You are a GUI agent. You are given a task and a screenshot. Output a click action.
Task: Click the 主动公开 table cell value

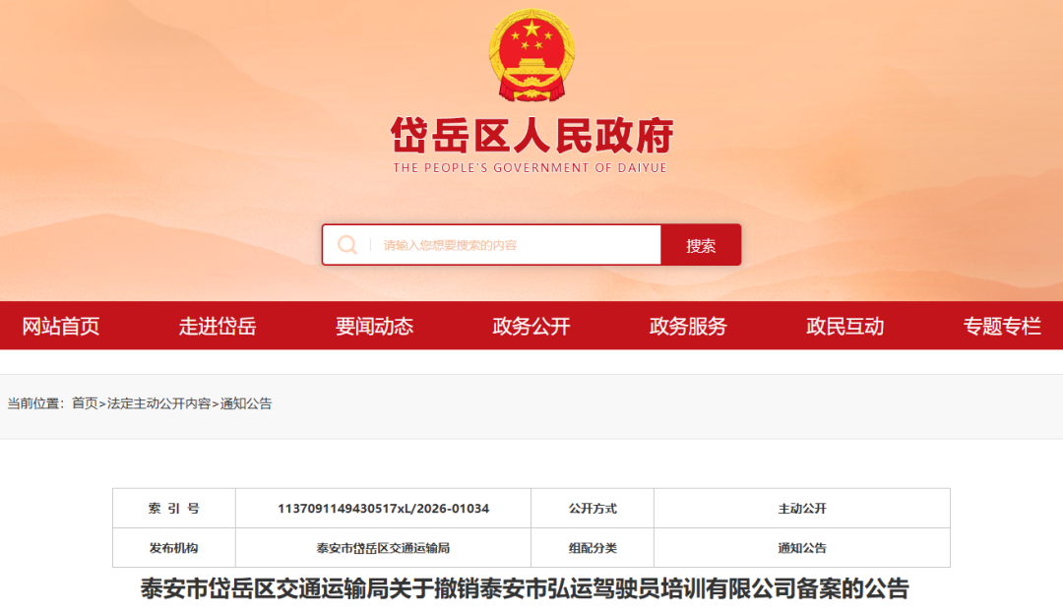click(801, 509)
